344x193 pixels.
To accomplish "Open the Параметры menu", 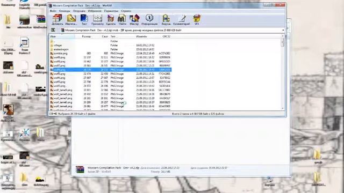I will [111, 11].
